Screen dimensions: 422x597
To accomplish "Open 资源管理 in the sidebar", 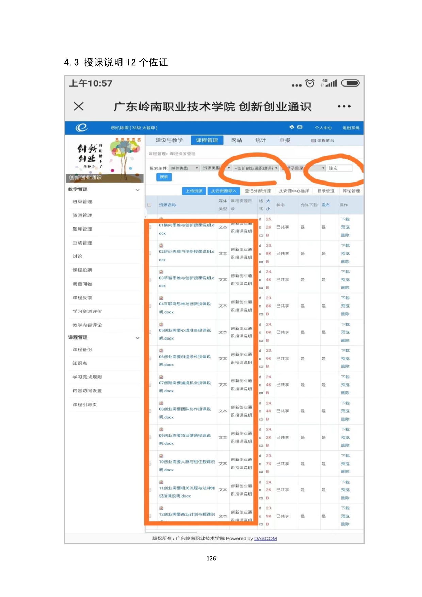I will click(82, 215).
